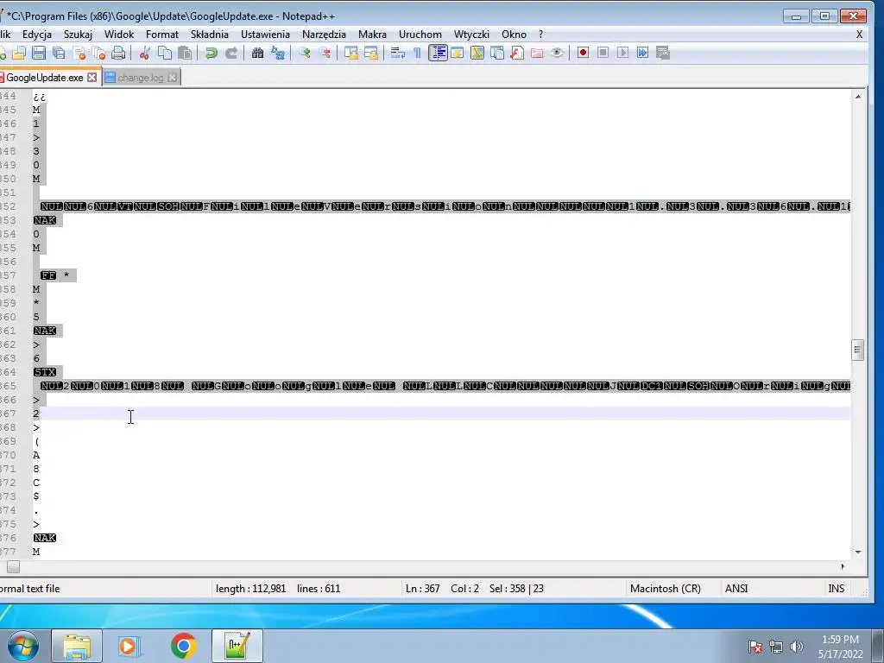Toggle file monitoring with the eye icon
The image size is (884, 663).
tap(557, 53)
